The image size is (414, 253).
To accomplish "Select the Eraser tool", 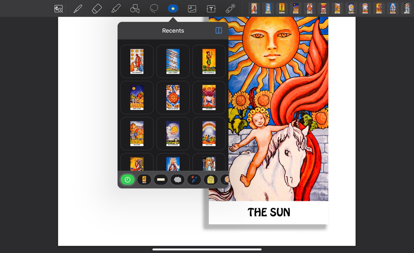I will pyautogui.click(x=97, y=9).
